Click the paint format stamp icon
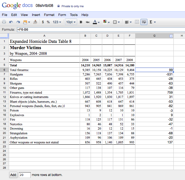Image resolution: width=185 pixels, height=180 pixels. click(x=35, y=22)
